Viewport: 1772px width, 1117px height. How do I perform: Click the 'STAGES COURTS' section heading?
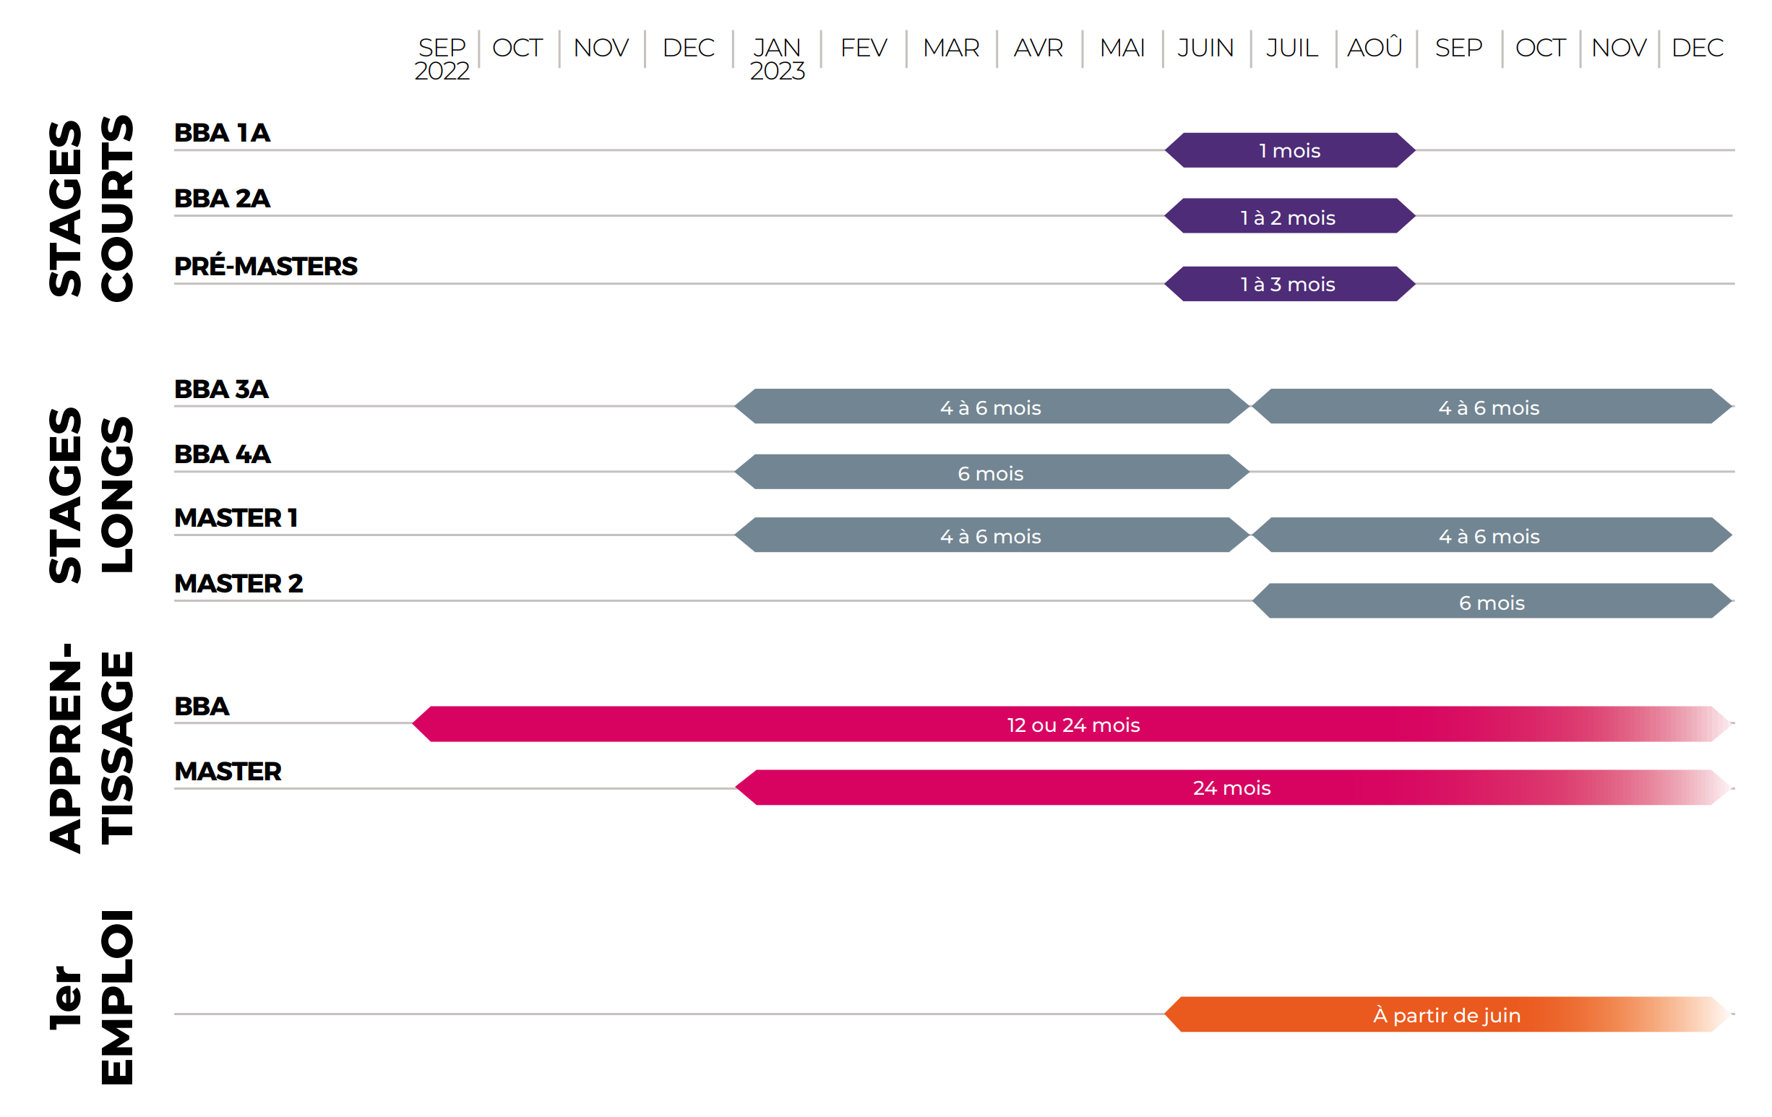tap(90, 208)
